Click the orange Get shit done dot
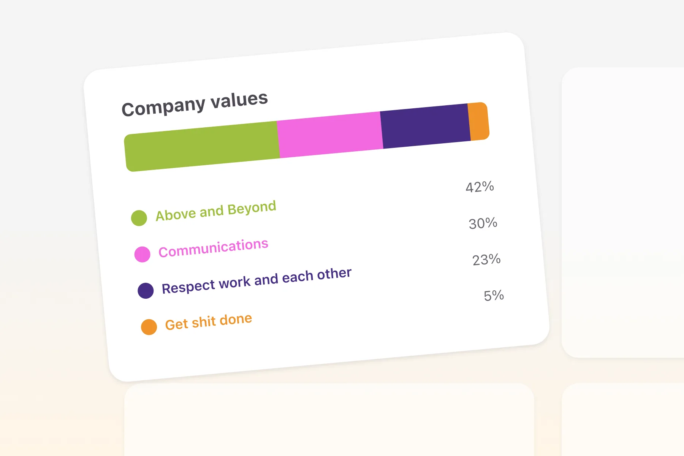Image resolution: width=684 pixels, height=456 pixels. pos(149,327)
